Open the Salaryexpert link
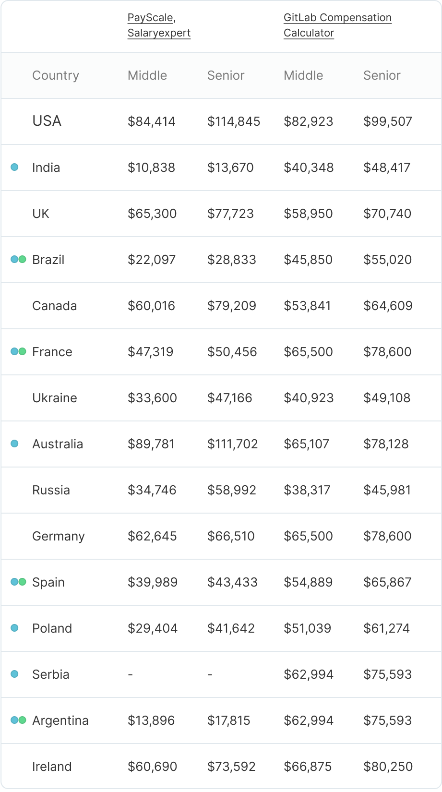The image size is (442, 792). tap(159, 33)
